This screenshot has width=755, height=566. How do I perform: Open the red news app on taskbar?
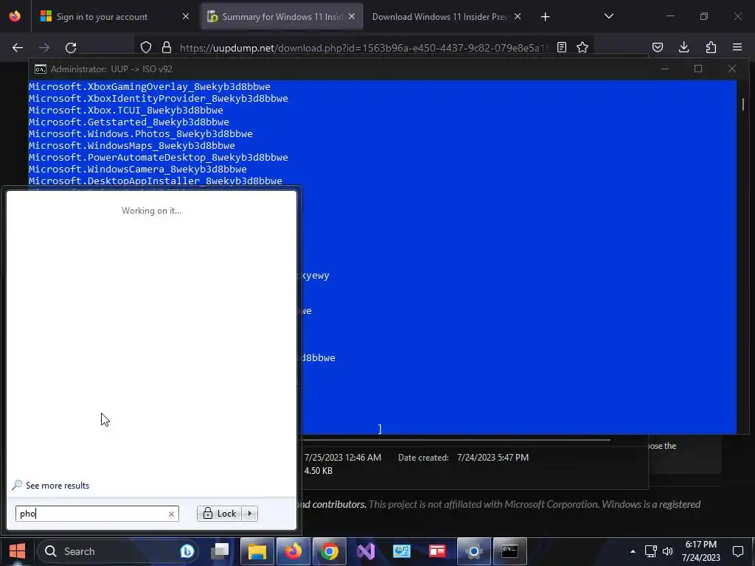(437, 551)
